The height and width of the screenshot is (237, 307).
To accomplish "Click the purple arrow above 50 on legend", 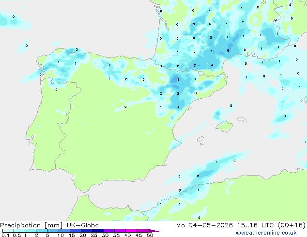I will tap(153, 231).
